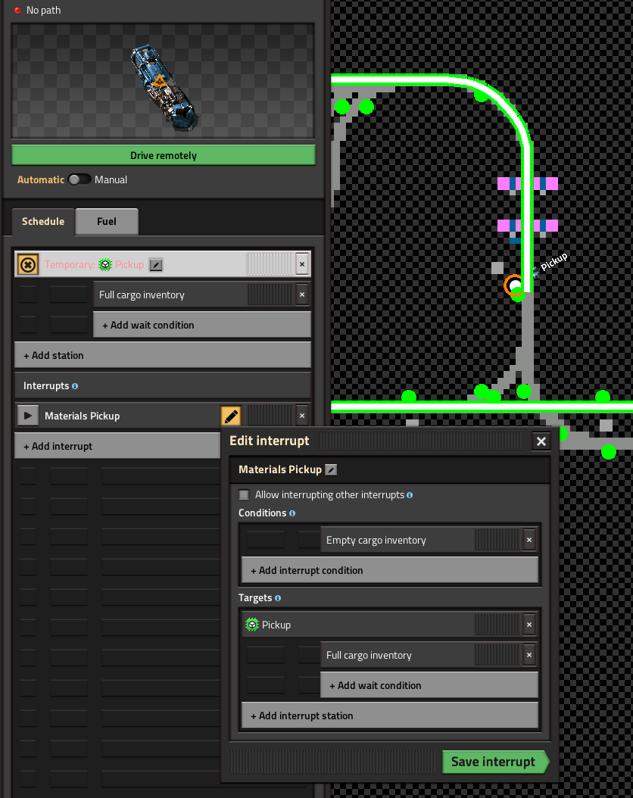Viewport: 633px width, 798px height.
Task: Remove the temporary Pickup station
Action: click(x=302, y=265)
